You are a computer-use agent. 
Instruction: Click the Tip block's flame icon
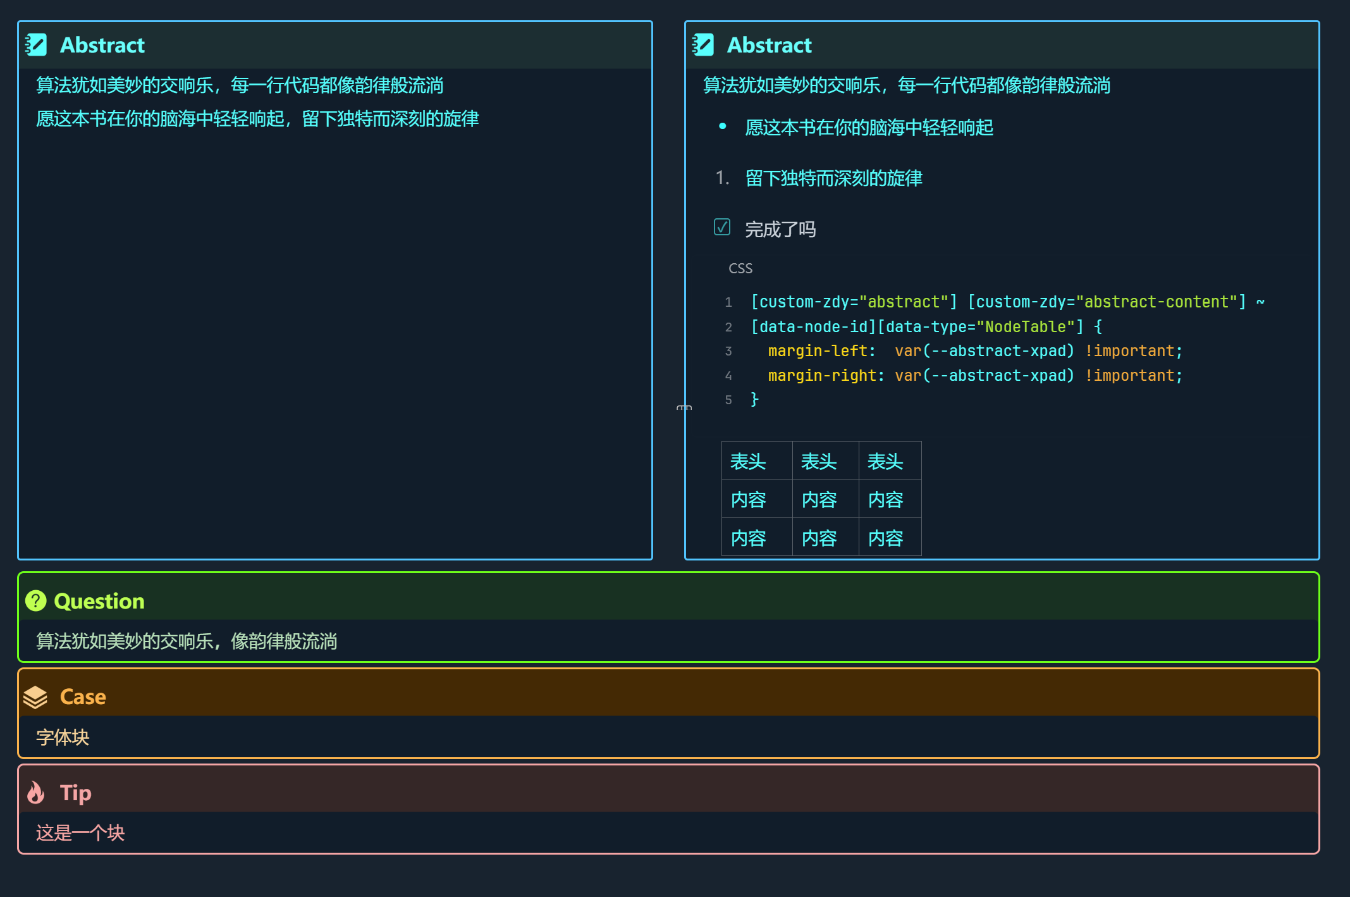click(36, 792)
